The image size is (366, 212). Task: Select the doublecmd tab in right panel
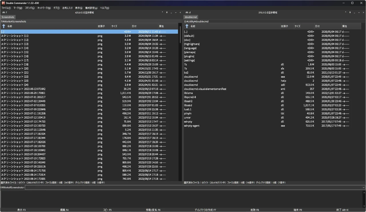191,17
